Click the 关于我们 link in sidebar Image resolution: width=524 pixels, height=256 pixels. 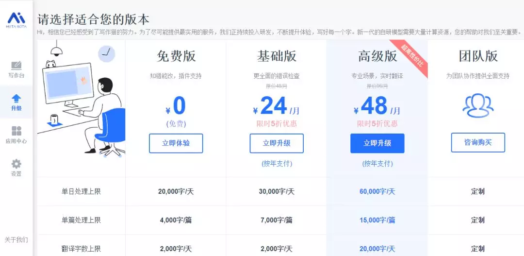[x=16, y=239]
